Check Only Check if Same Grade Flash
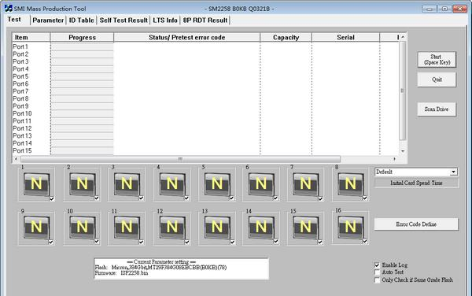 pos(377,280)
